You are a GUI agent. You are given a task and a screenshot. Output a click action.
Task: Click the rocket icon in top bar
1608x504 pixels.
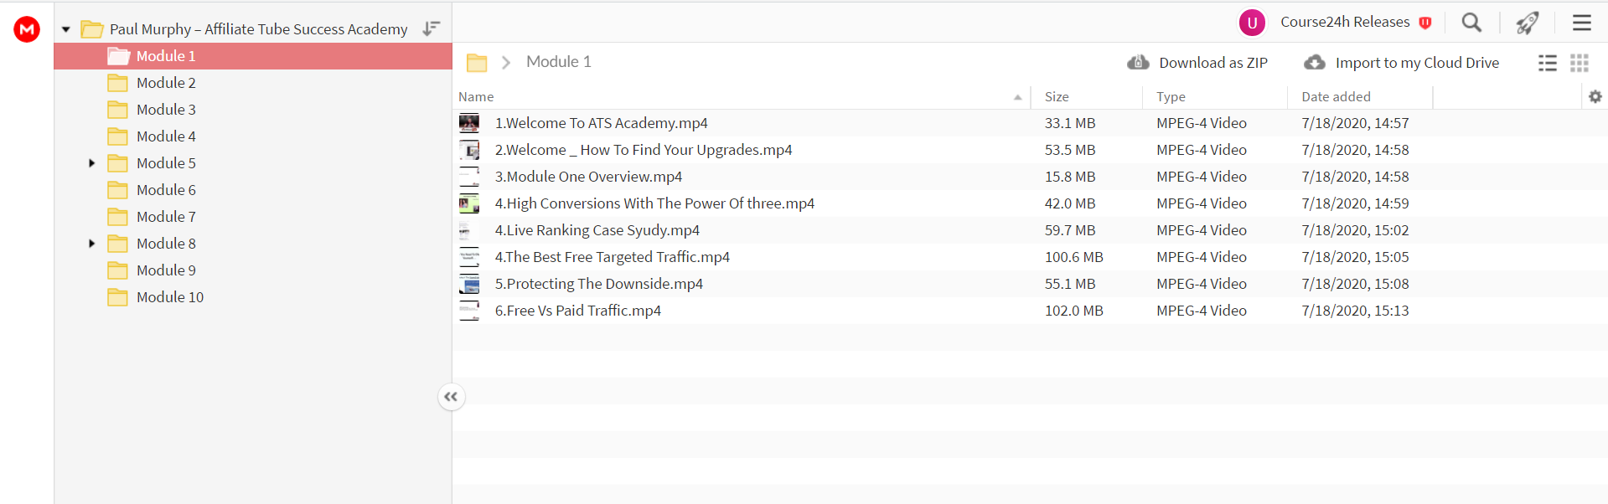coord(1528,23)
